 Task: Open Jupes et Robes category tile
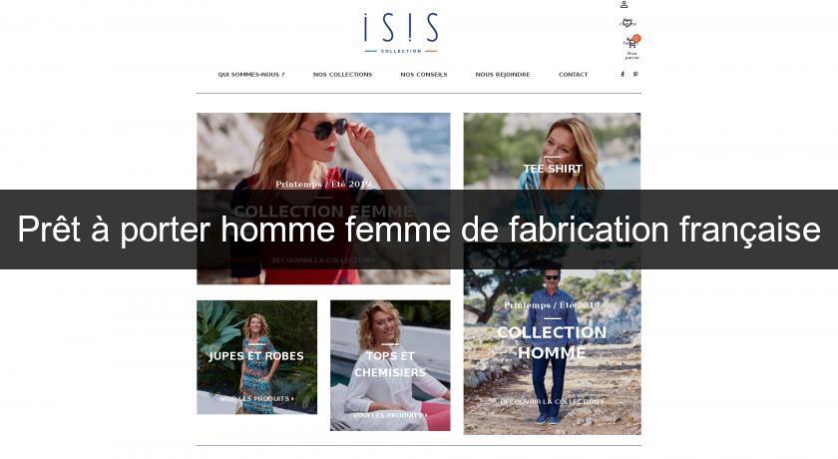tap(257, 357)
